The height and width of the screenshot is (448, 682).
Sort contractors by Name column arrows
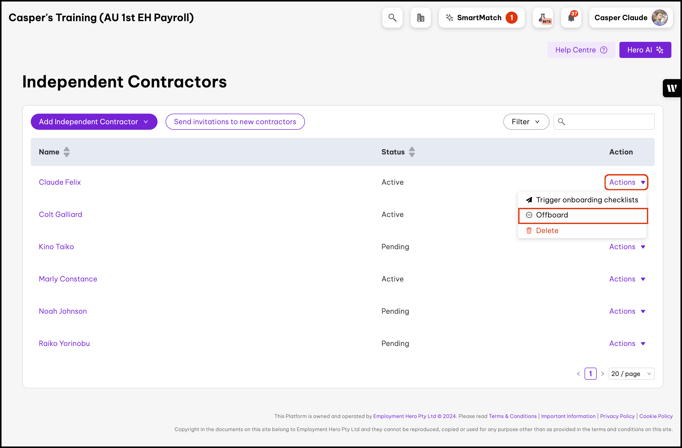(66, 152)
